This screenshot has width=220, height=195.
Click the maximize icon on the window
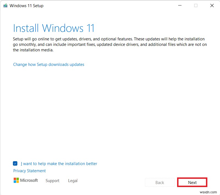[x=196, y=5]
